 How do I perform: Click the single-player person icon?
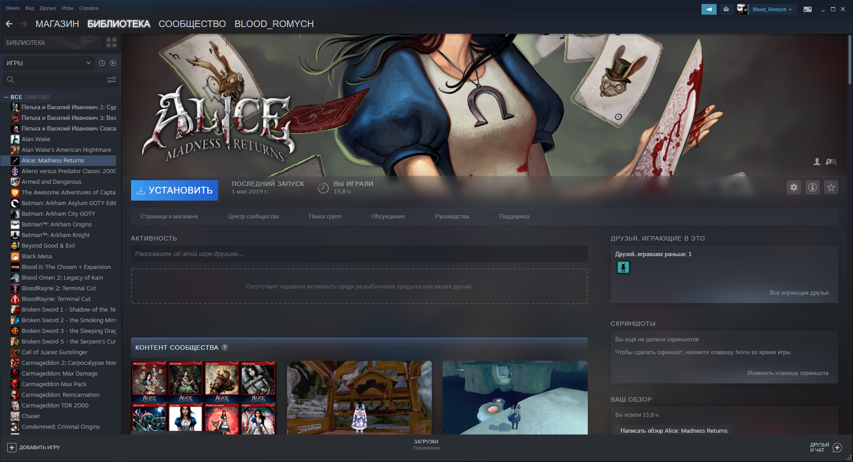click(817, 162)
